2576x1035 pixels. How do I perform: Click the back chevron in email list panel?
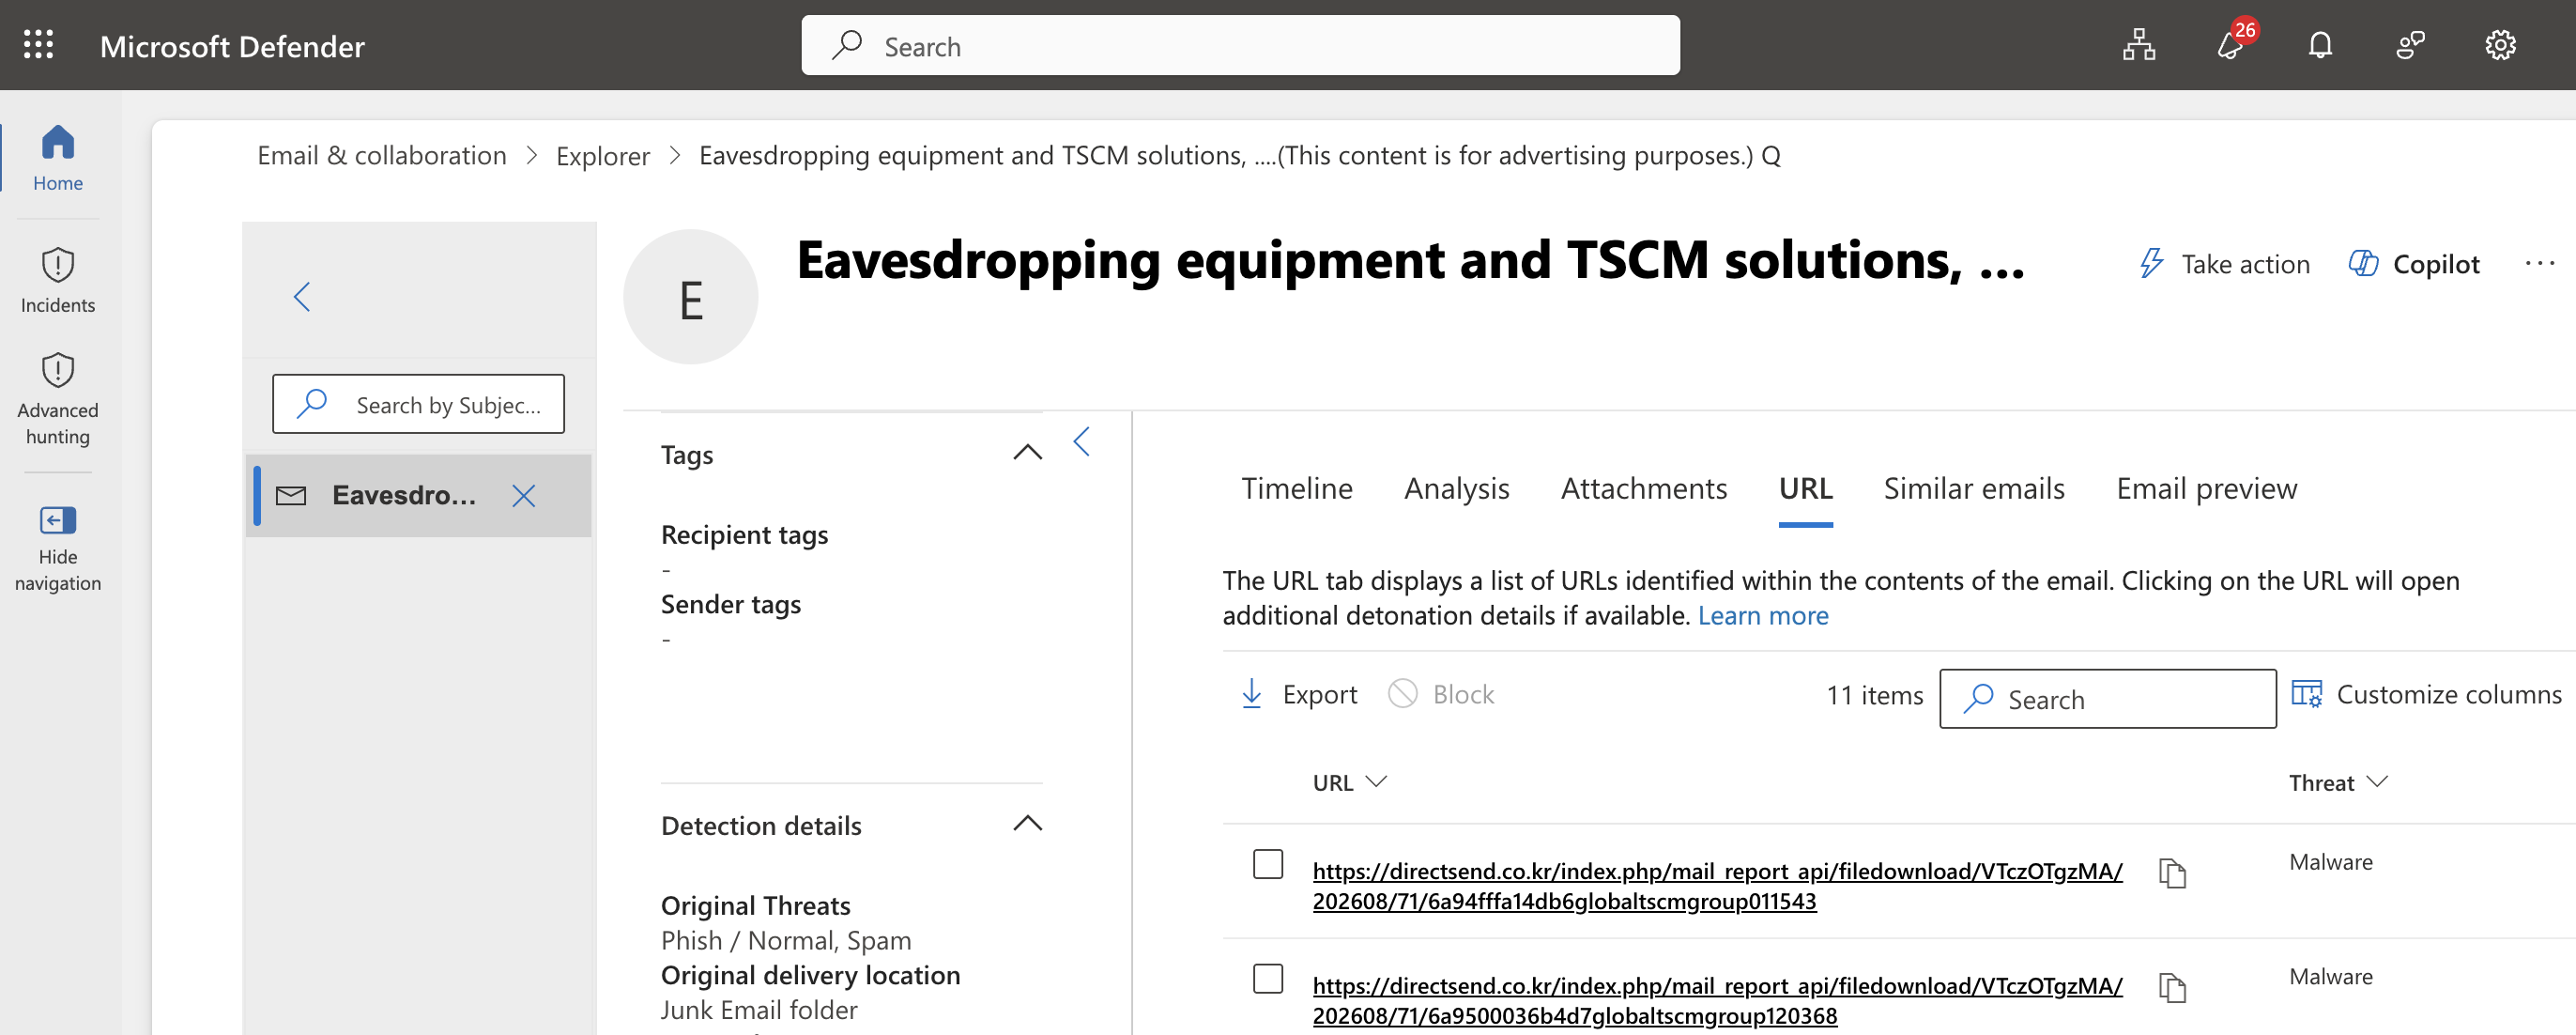coord(302,296)
